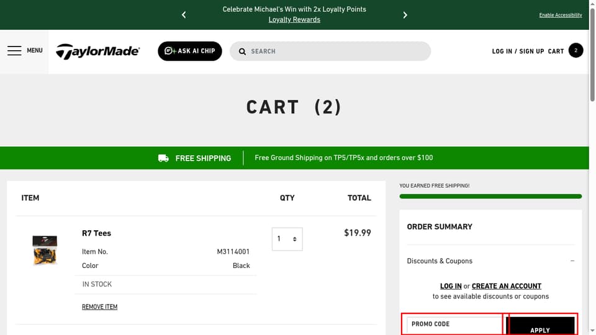This screenshot has width=596, height=335.
Task: Open R7 Tees product thumbnail
Action: (45, 250)
